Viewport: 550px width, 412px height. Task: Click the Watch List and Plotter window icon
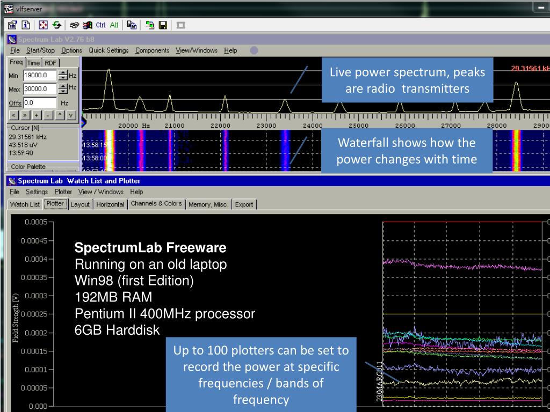point(12,181)
